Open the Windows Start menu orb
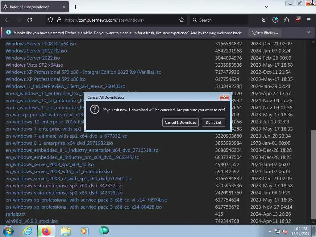The height and width of the screenshot is (237, 316). coord(8,231)
